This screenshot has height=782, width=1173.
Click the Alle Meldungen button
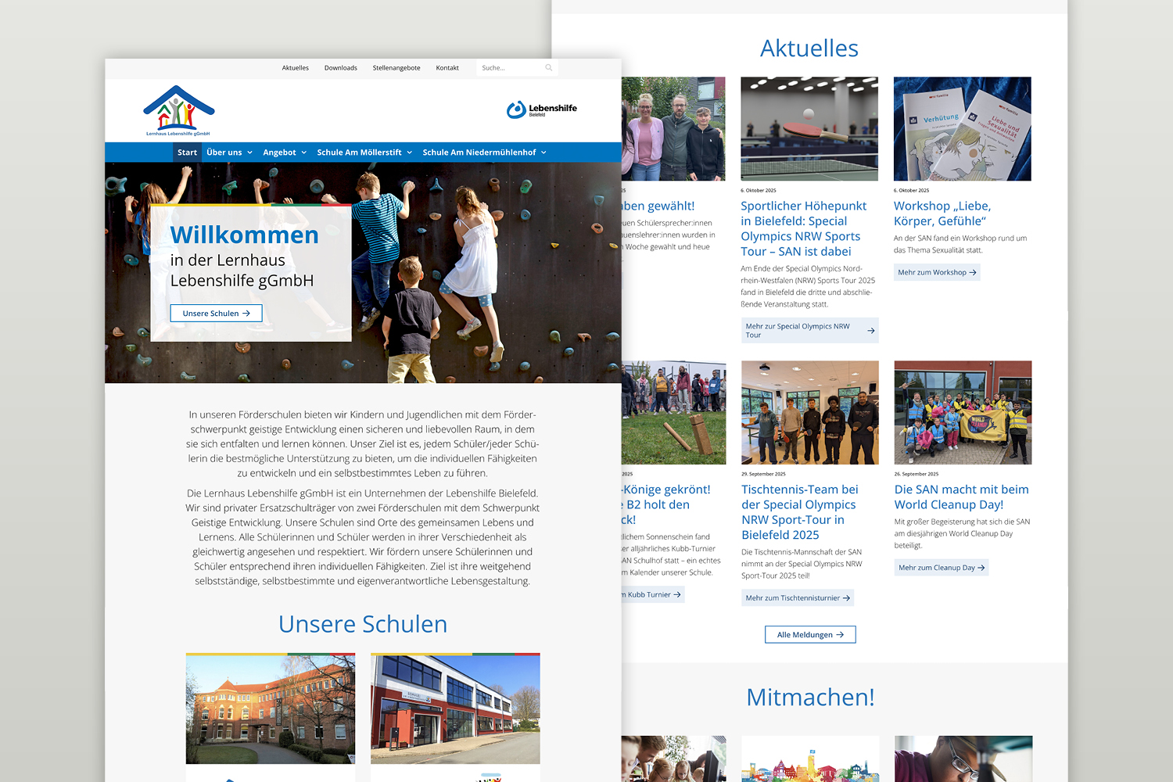[810, 635]
